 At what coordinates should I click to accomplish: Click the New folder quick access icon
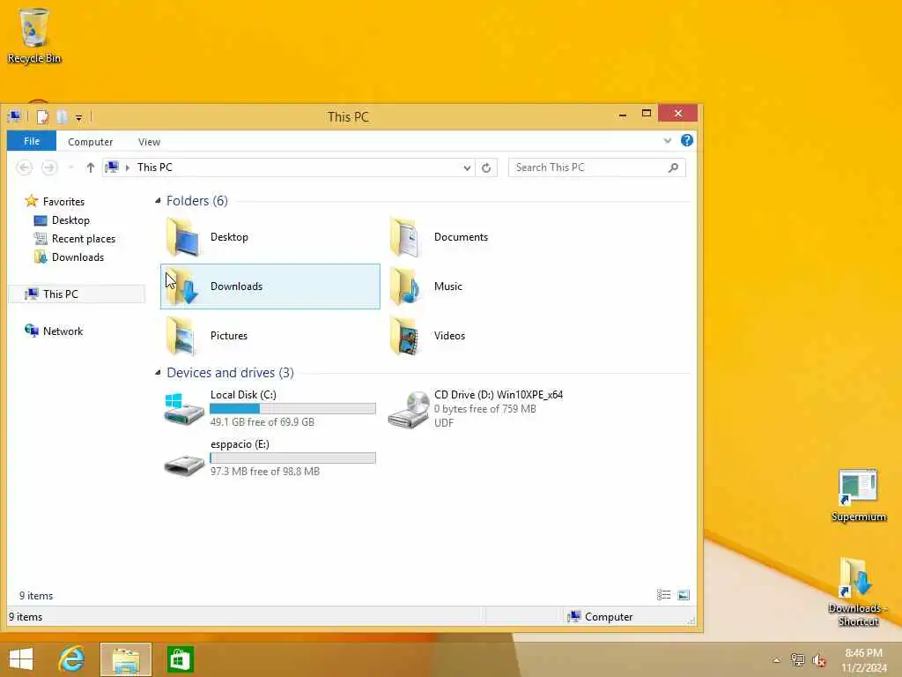pyautogui.click(x=63, y=117)
